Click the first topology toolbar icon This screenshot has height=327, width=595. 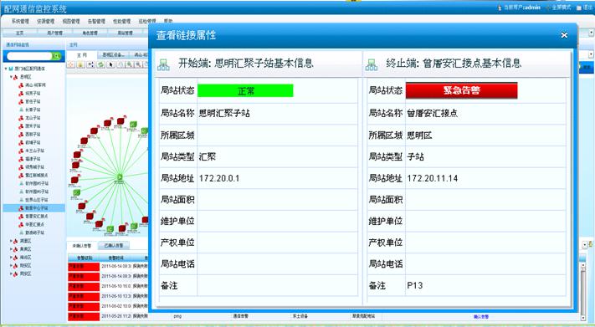coord(71,65)
